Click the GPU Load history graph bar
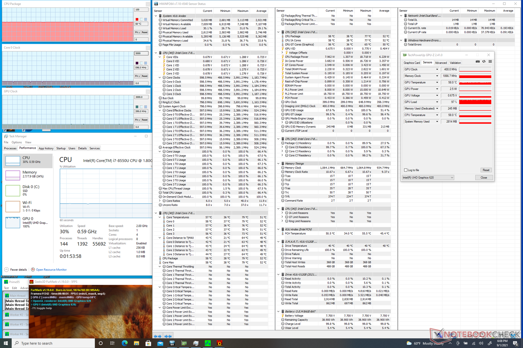Screen dimensions: 523x348 [475, 102]
